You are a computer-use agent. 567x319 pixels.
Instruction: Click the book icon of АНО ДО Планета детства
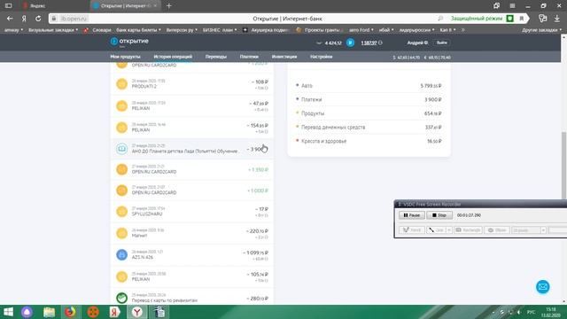pos(122,149)
